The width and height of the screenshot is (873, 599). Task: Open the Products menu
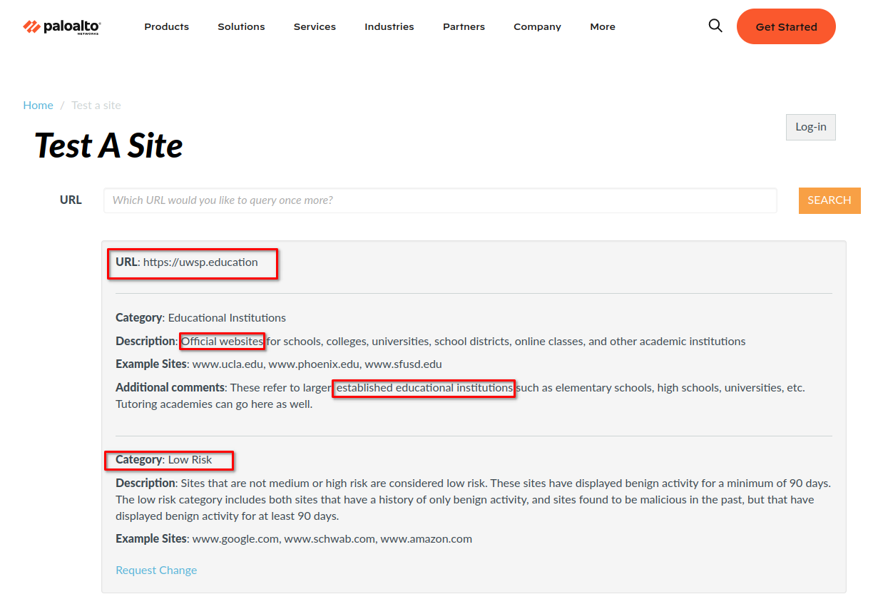click(x=166, y=26)
